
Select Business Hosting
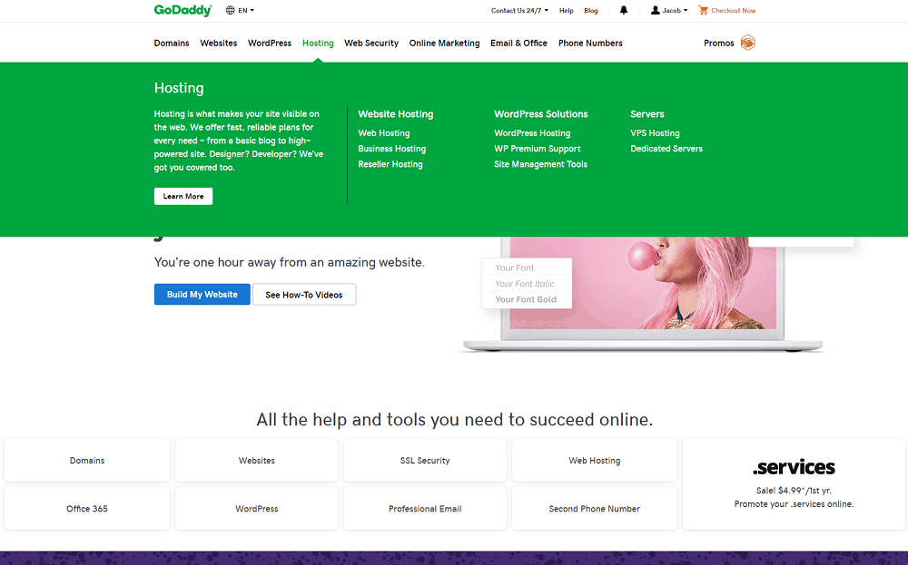click(392, 149)
